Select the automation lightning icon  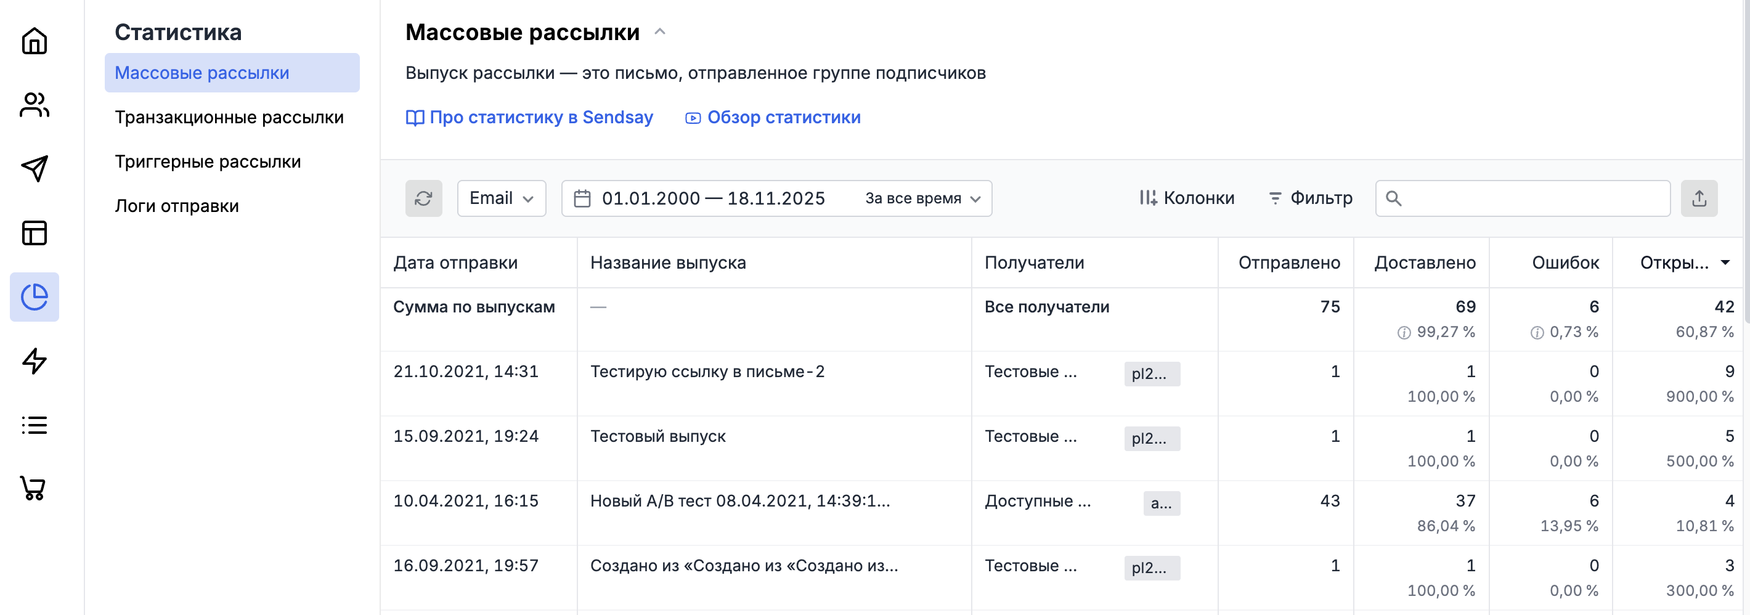point(34,361)
